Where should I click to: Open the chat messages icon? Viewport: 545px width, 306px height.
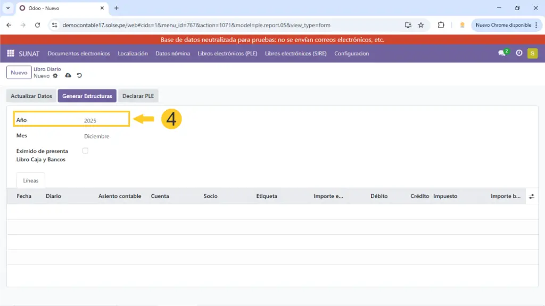tap(502, 53)
